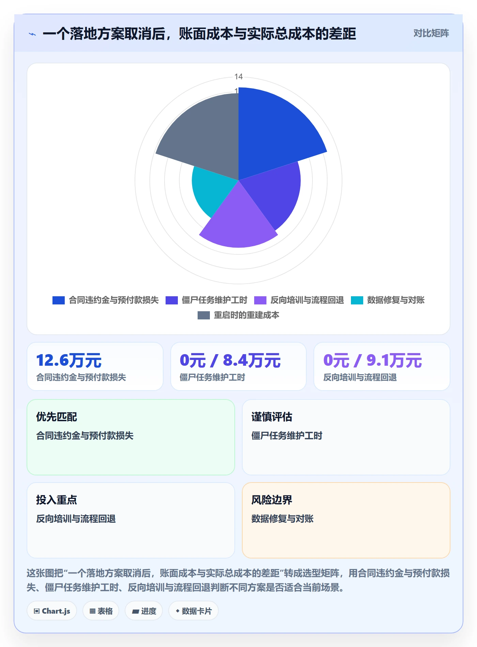Click legend label 僵尸任务维护工时
477x647 pixels.
tap(215, 300)
